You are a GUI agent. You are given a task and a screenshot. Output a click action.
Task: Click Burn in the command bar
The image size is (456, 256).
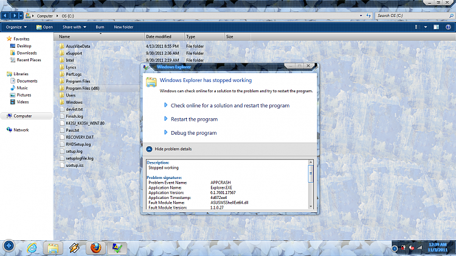tap(100, 27)
